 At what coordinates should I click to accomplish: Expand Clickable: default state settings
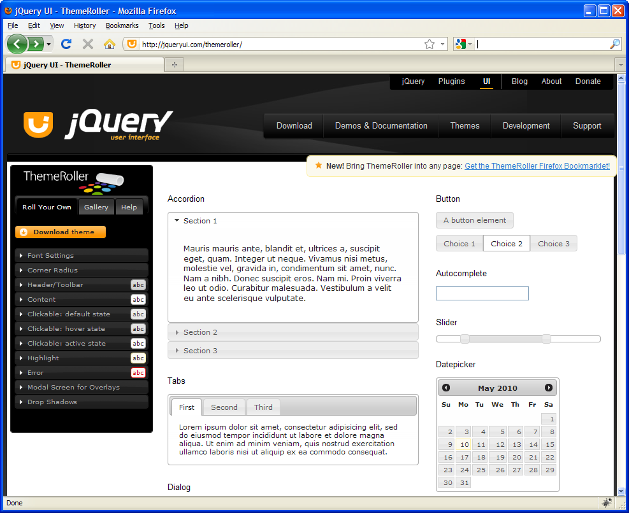point(82,314)
